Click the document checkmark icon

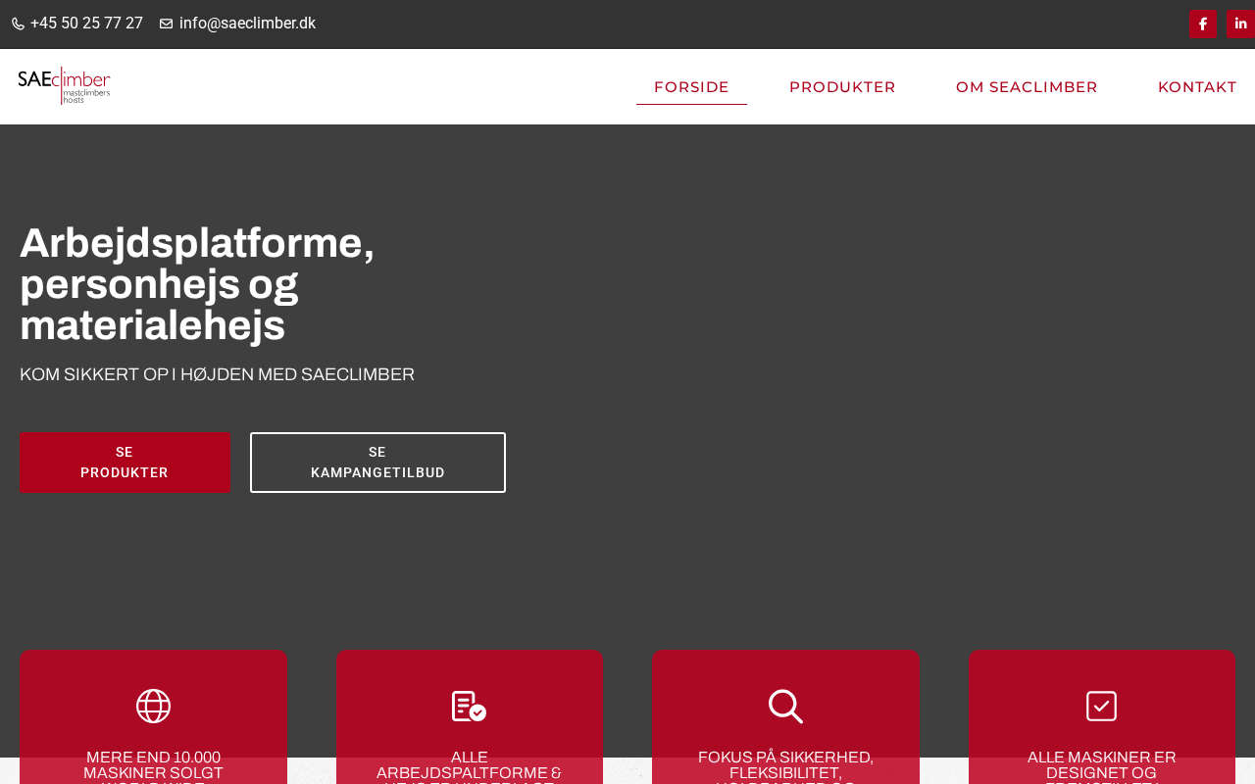[x=469, y=706]
